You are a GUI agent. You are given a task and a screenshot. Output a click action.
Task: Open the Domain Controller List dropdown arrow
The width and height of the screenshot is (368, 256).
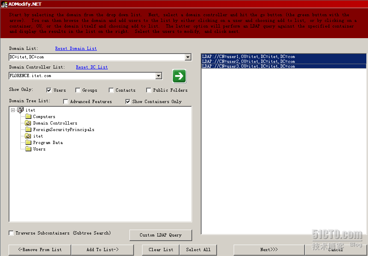pos(159,75)
